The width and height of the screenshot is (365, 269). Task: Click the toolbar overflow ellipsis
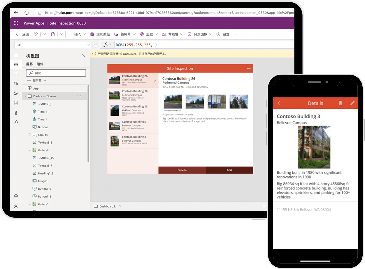tap(236, 34)
